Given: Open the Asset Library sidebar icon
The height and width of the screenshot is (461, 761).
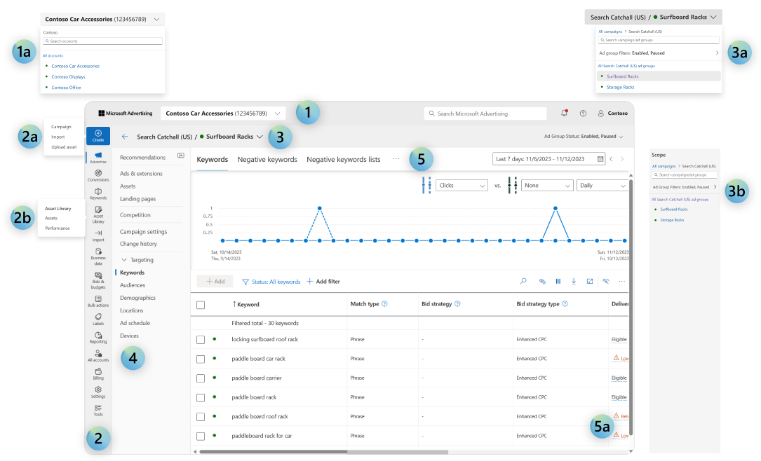Looking at the screenshot, I should [98, 215].
